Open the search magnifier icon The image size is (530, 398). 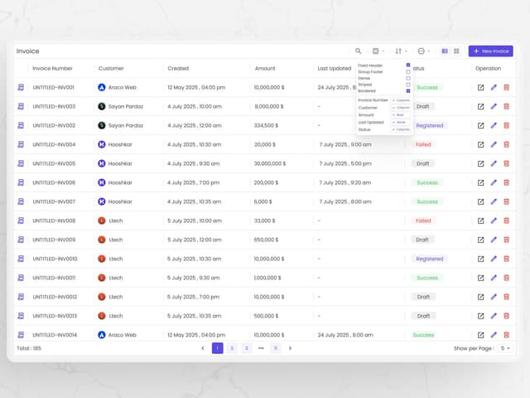[358, 51]
